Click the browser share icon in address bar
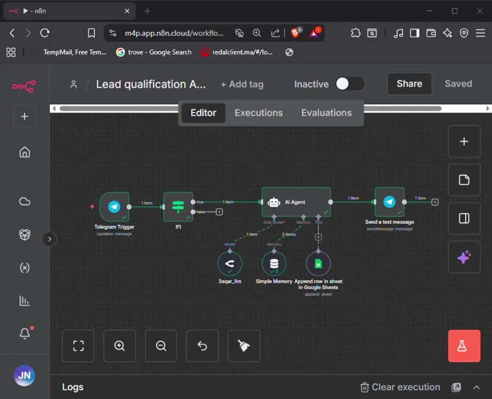The image size is (492, 399). point(275,33)
